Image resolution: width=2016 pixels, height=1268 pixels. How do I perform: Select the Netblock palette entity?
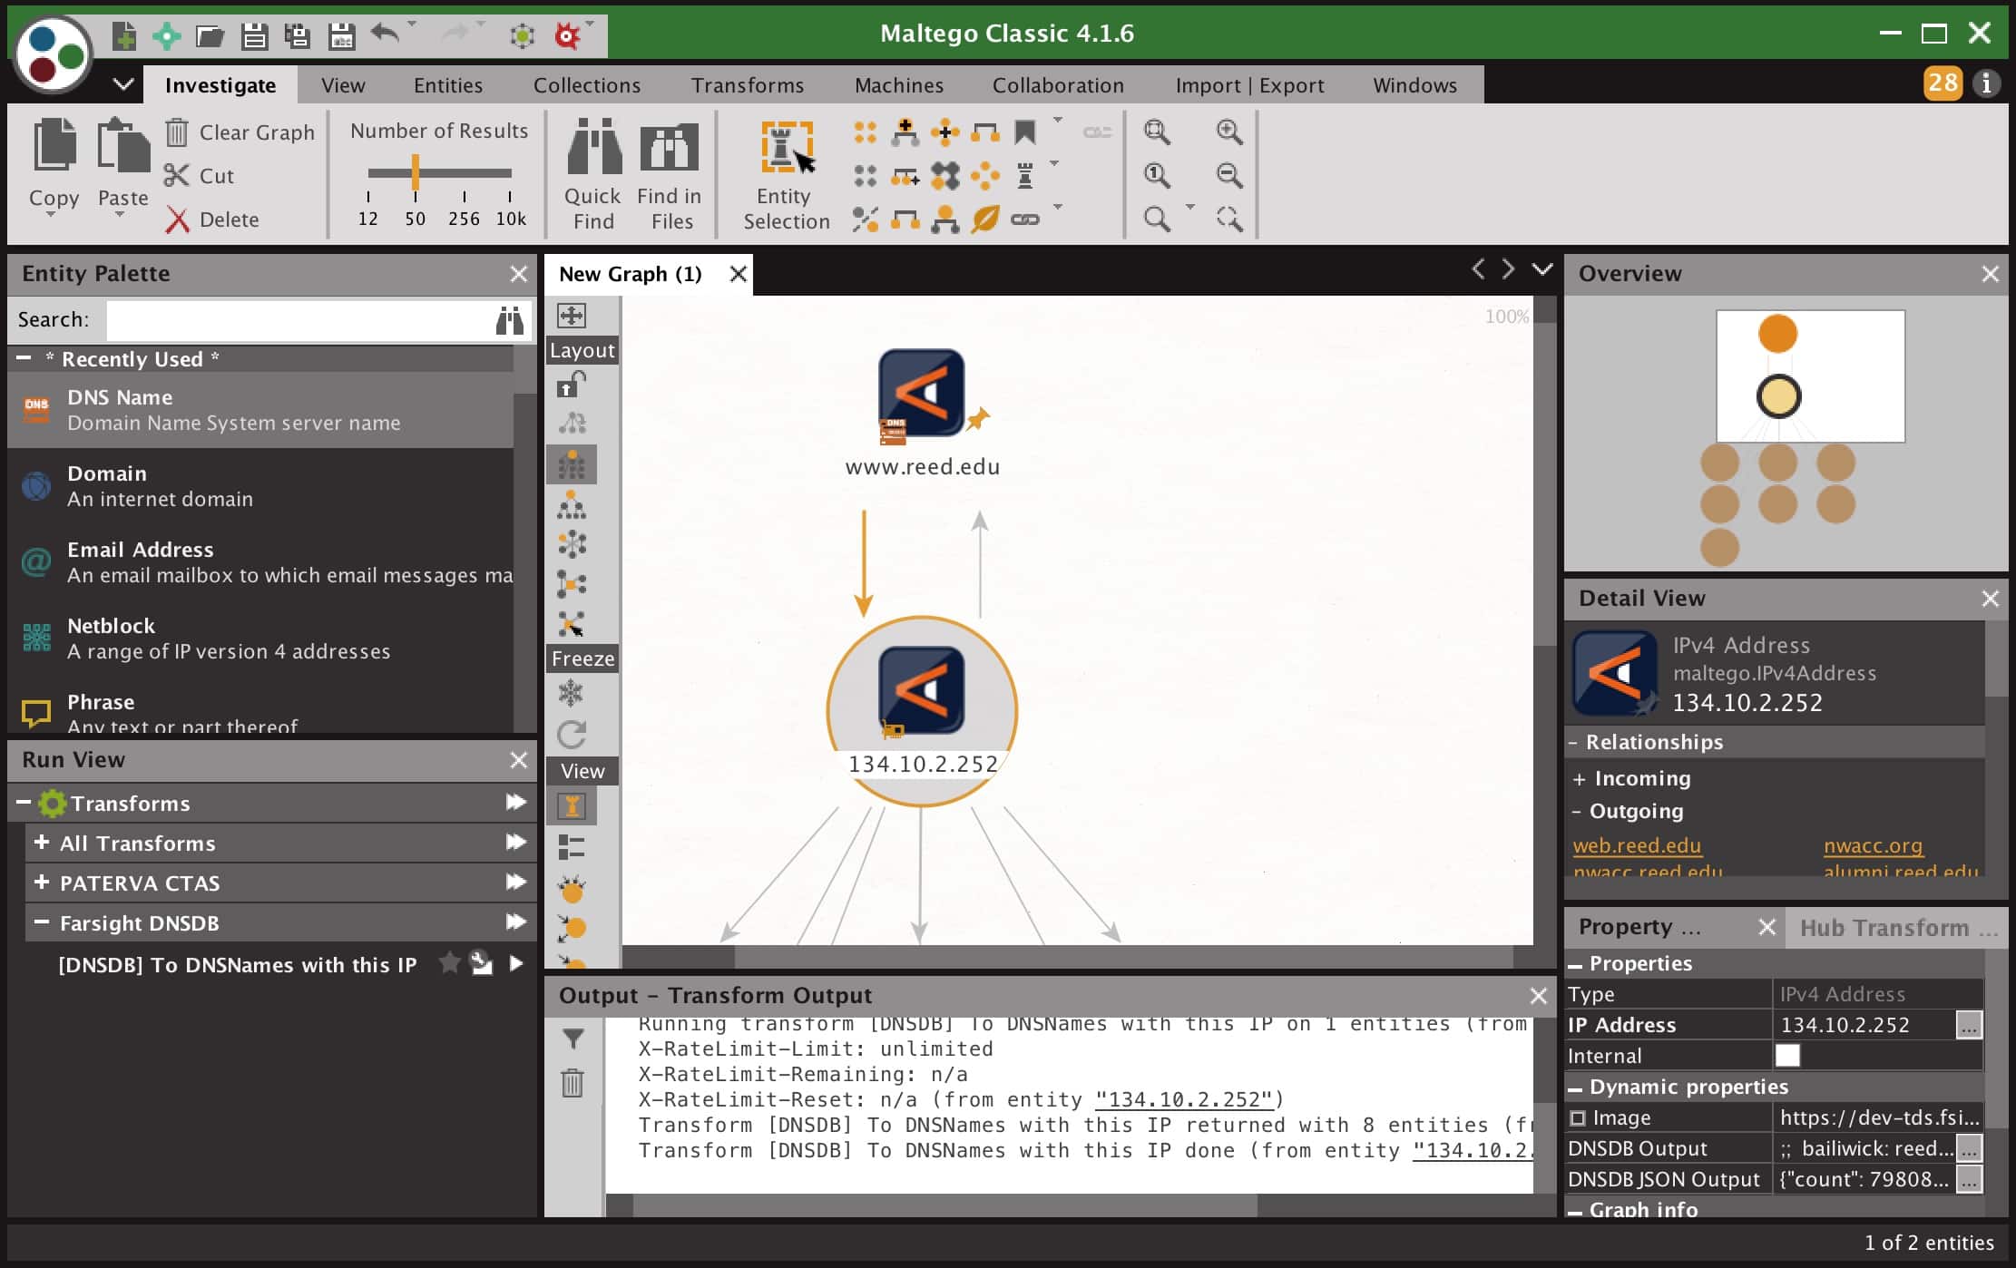click(x=260, y=639)
